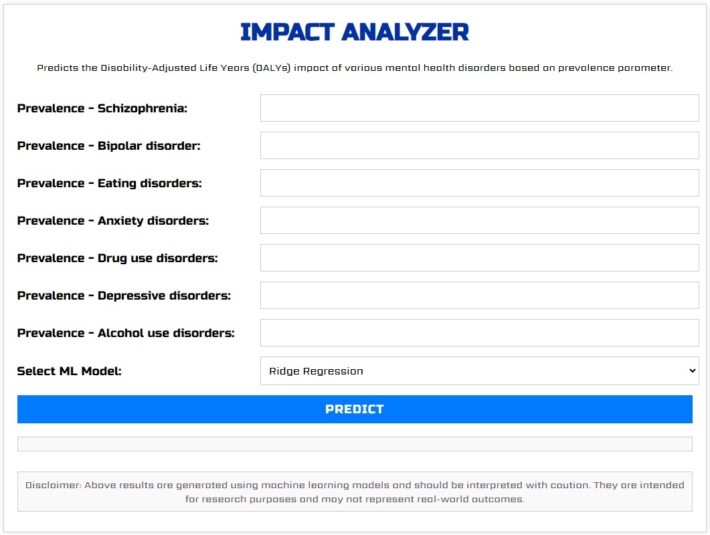The image size is (710, 535).
Task: Select the Eating disorders input box
Action: pyautogui.click(x=480, y=183)
